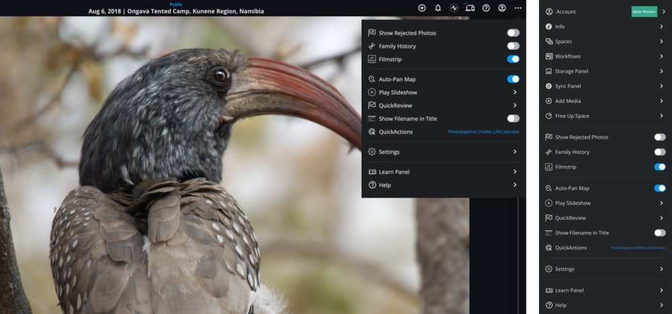
Task: Click the Learn Panel book icon in popup menu
Action: point(372,171)
